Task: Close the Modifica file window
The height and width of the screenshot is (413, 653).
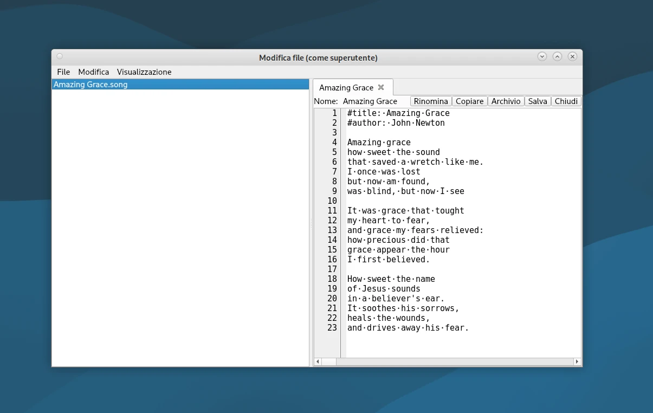Action: pyautogui.click(x=572, y=56)
